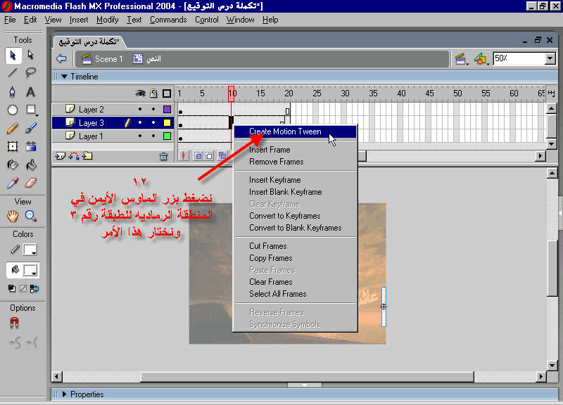563x405 pixels.
Task: Select the black arrow Selection tool
Action: pos(13,56)
